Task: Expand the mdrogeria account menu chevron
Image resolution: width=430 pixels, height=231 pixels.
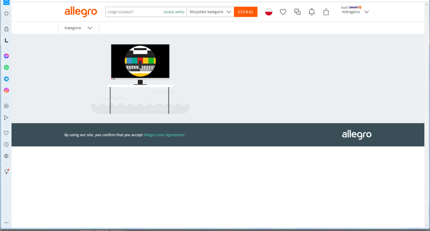Action: point(366,12)
